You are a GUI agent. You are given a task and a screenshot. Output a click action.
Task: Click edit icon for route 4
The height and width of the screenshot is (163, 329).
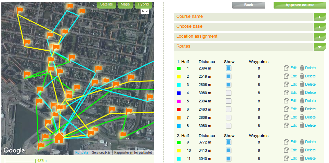coord(286,93)
